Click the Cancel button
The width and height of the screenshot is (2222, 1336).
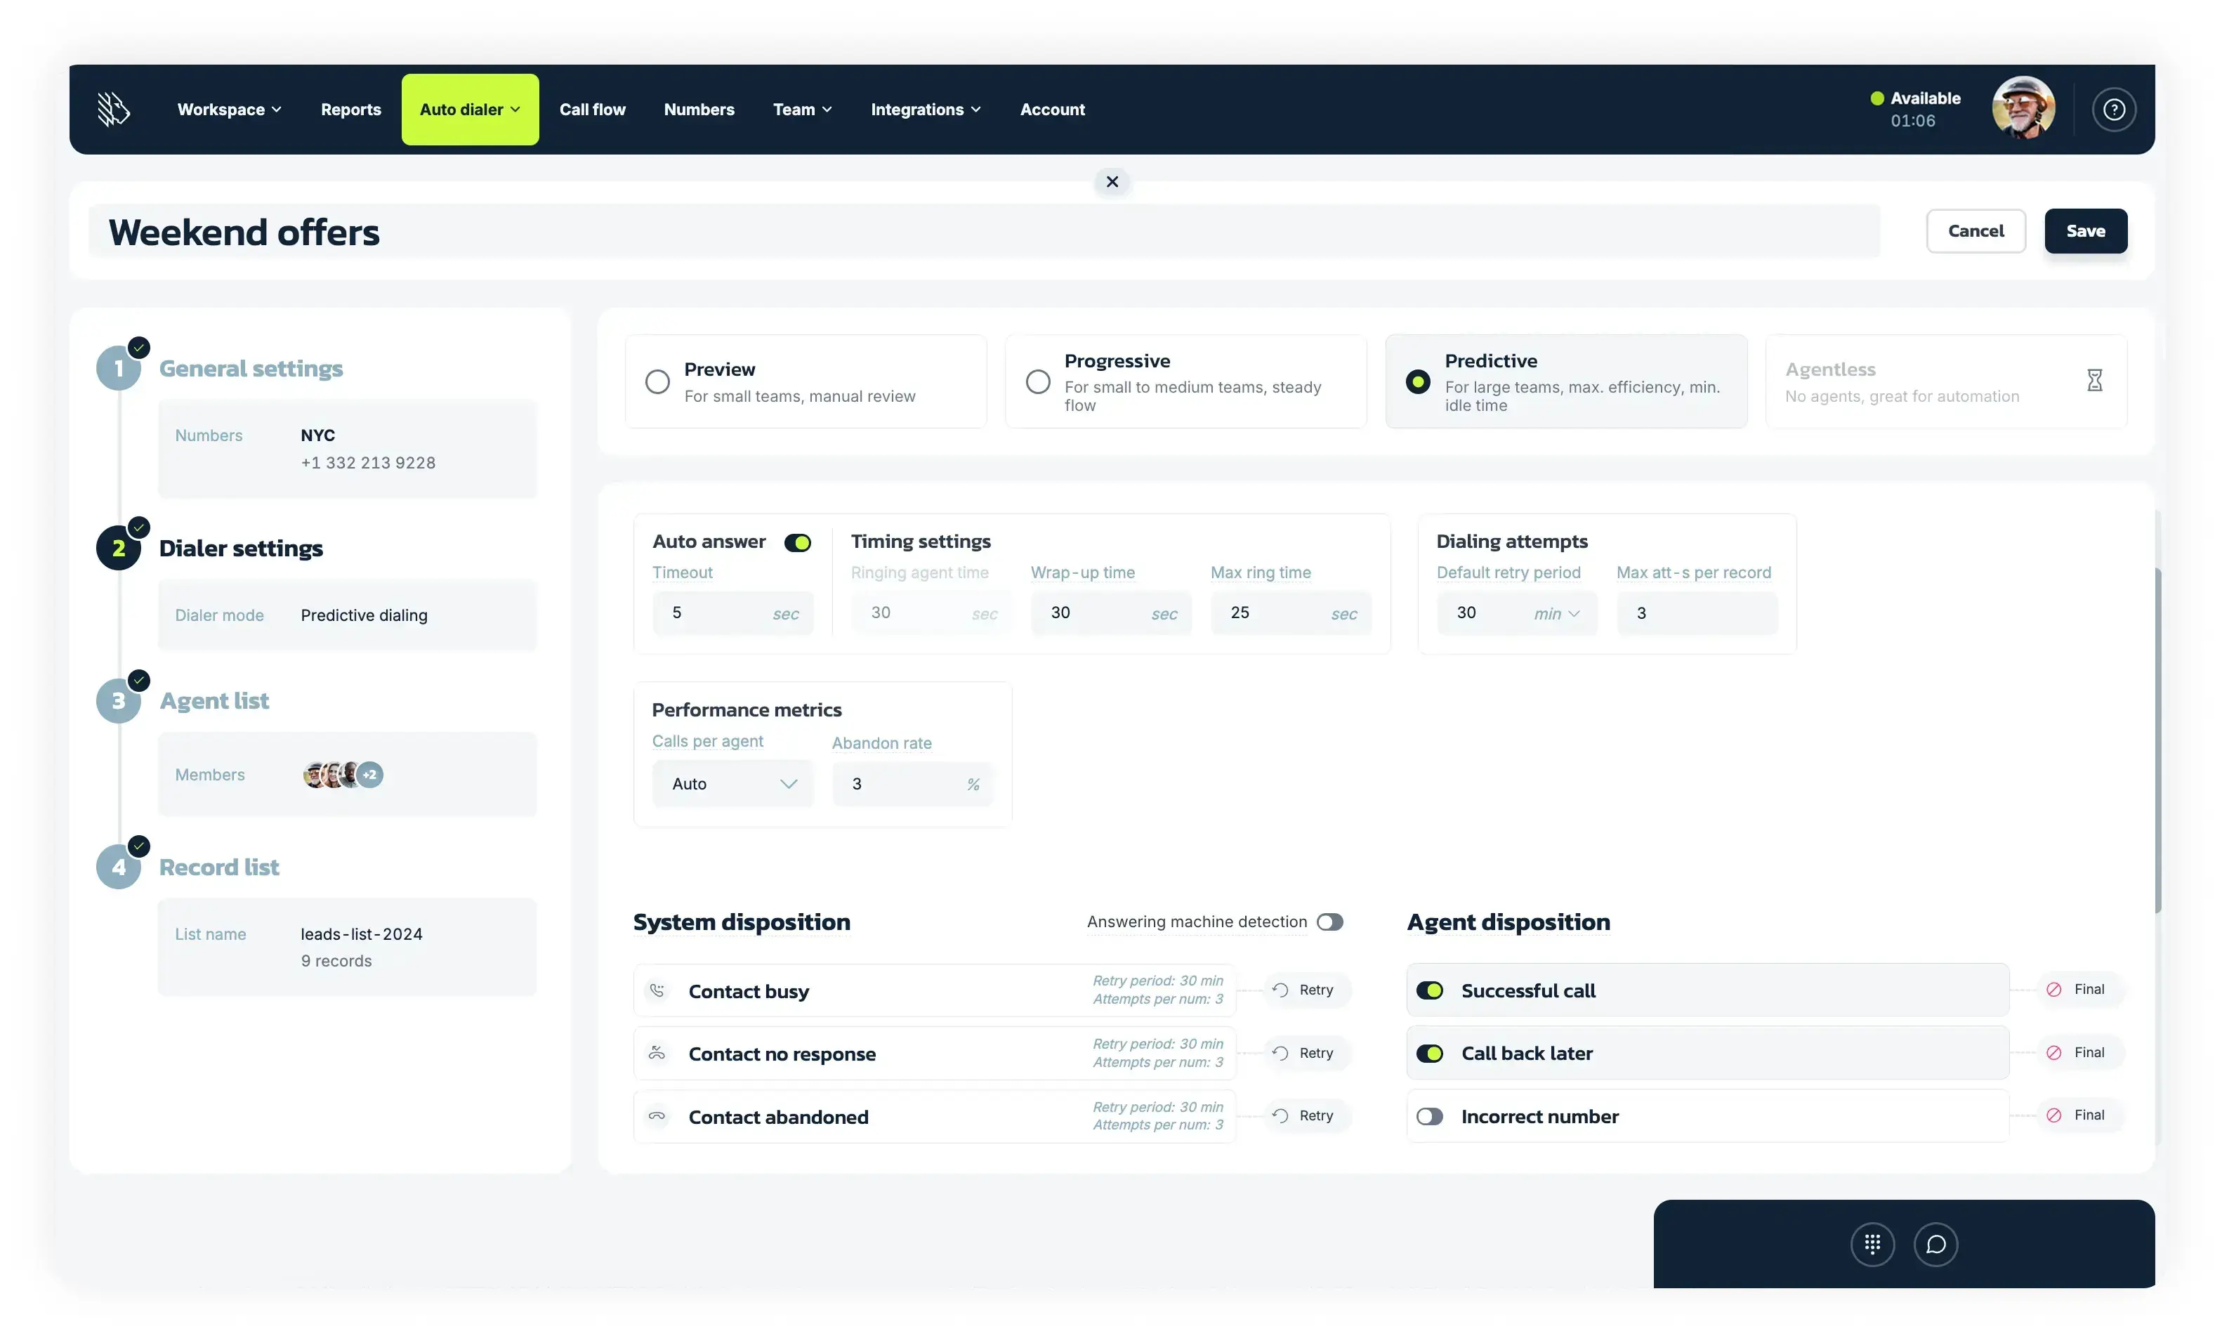1976,230
